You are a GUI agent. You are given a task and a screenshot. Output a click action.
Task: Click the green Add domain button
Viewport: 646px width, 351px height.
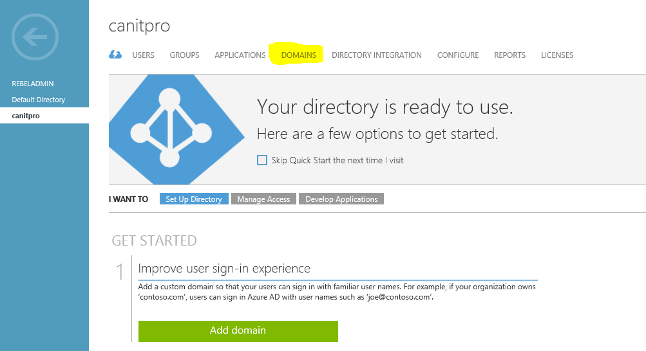pos(238,331)
